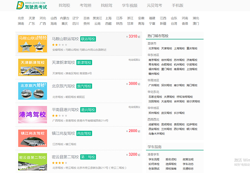Open the 交通标志 guide link
Screen dimensions: 250x173
pos(188,169)
